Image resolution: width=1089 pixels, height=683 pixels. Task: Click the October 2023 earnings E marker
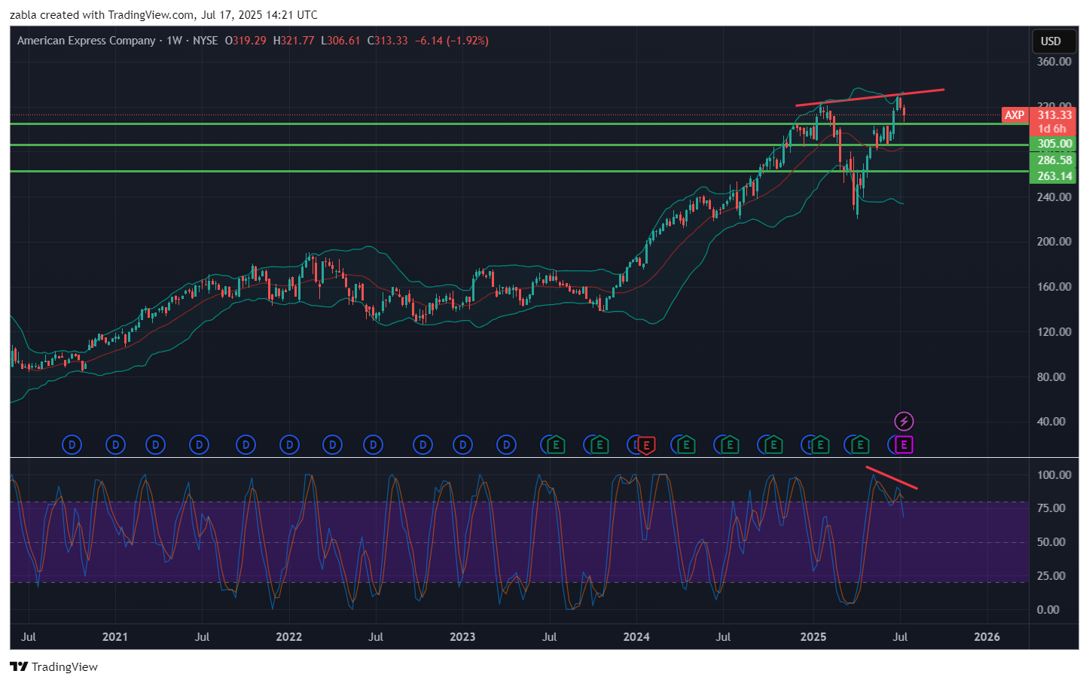point(599,445)
